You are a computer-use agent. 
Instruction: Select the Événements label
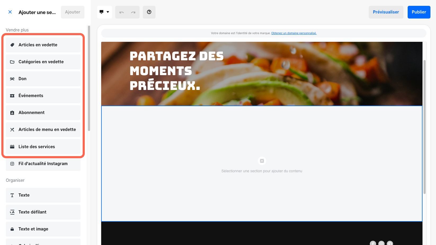point(31,96)
